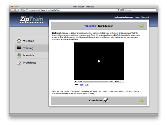Click the small play button in video controls
This screenshot has width=167, height=125.
75,81
